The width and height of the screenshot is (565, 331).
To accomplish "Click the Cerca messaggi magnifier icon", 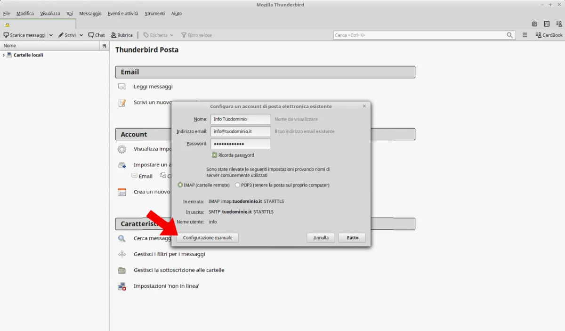I will pyautogui.click(x=122, y=238).
